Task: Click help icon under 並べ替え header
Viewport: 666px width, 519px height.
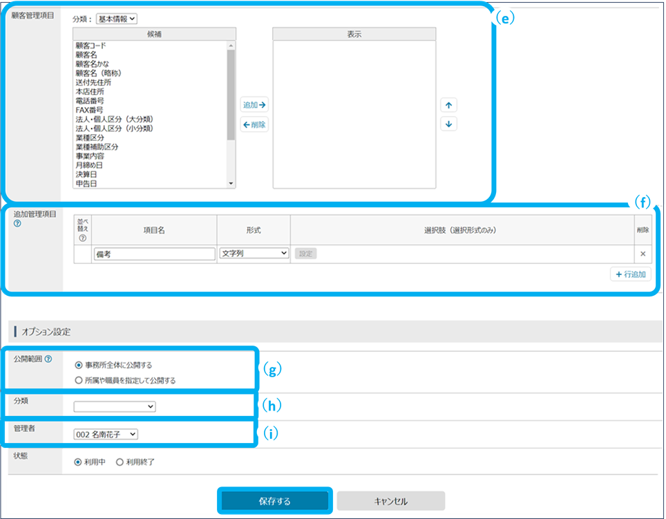Action: [x=83, y=238]
